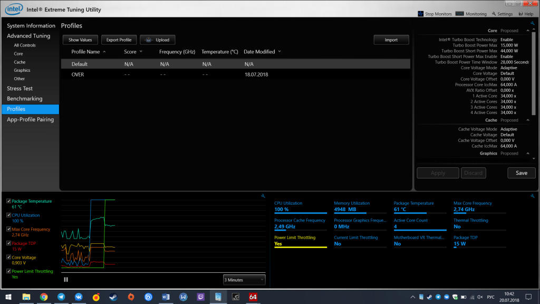540x304 pixels.
Task: Open the Stress Test section
Action: coord(20,89)
